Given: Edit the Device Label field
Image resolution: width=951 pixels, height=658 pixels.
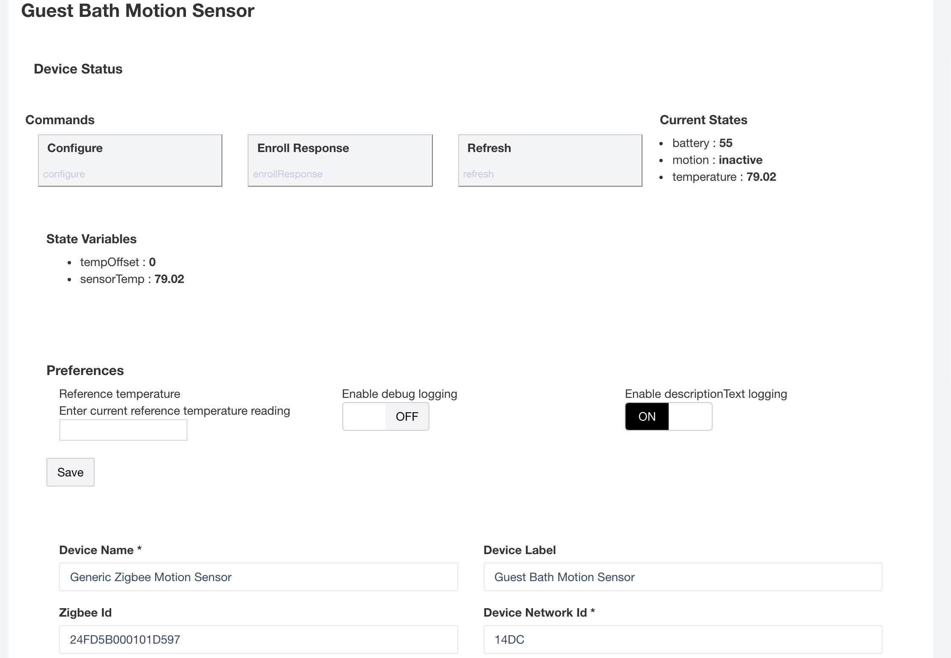Looking at the screenshot, I should click(x=683, y=577).
